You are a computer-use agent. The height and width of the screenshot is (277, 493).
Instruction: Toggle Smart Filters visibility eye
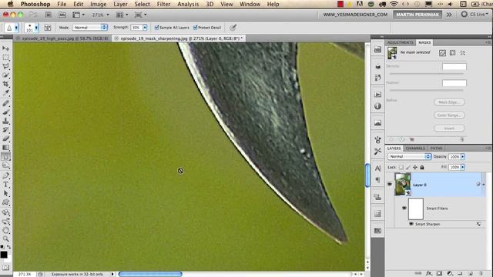click(404, 208)
